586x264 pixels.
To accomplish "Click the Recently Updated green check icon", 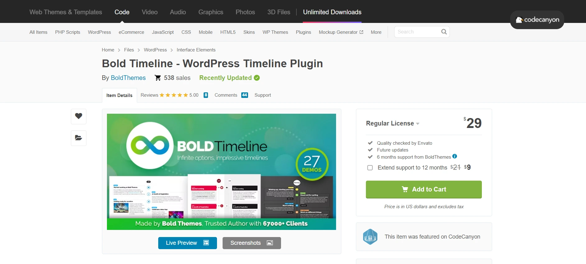I will (x=257, y=78).
